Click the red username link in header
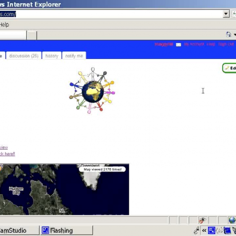 pyautogui.click(x=164, y=44)
